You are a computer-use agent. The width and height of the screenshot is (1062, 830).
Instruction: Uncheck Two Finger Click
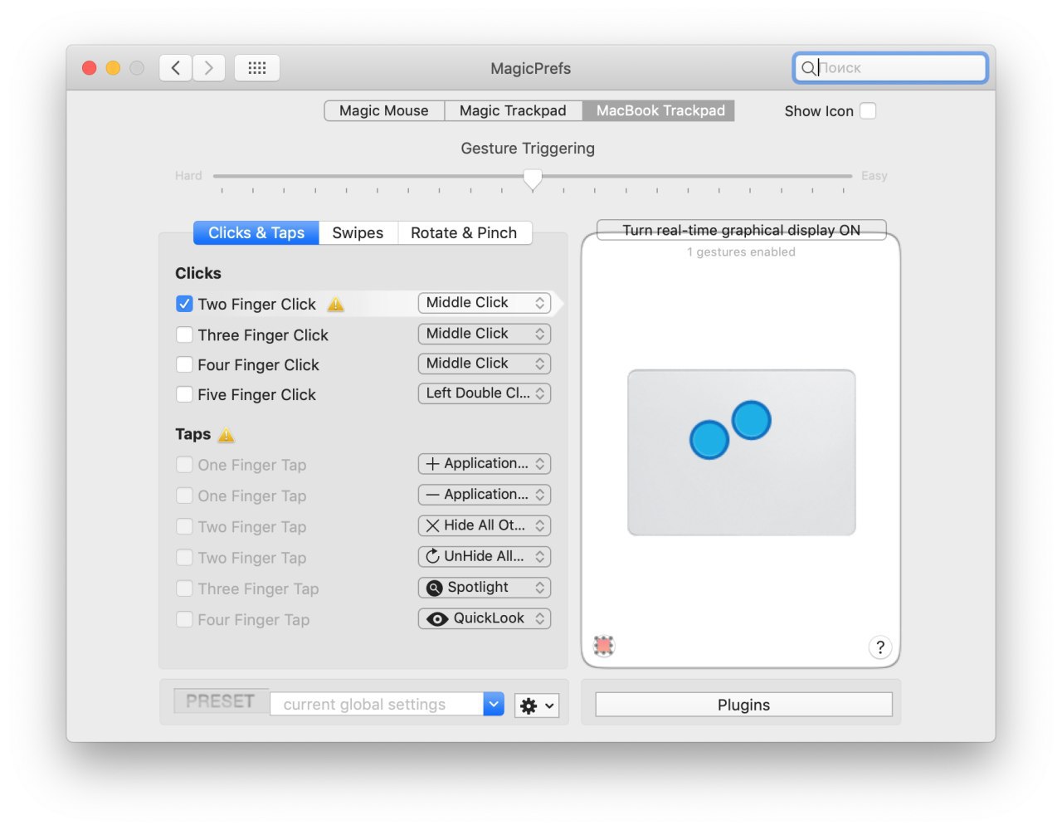tap(184, 305)
